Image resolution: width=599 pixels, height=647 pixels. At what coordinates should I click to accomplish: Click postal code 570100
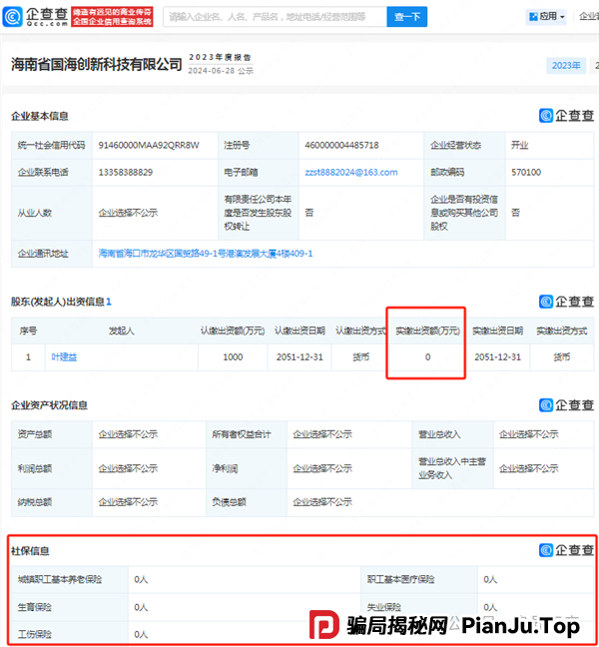pos(526,172)
